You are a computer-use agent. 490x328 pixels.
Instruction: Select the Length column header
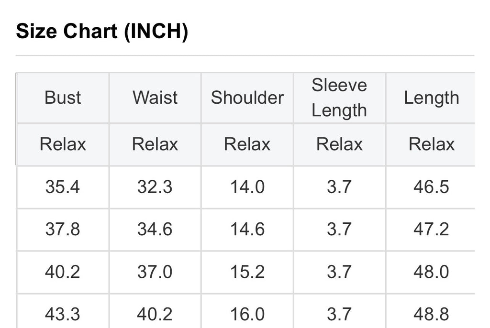(x=431, y=98)
